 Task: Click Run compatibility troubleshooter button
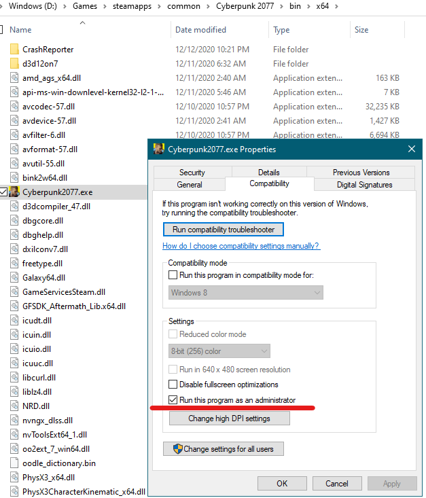click(x=224, y=230)
